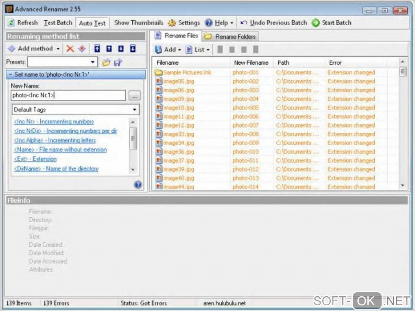Click the Refresh toolbar button
Viewport: 415px width, 311px height.
pos(23,23)
